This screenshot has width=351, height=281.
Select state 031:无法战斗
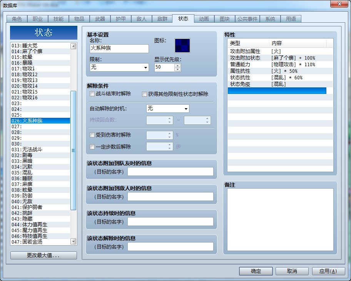[40, 150]
